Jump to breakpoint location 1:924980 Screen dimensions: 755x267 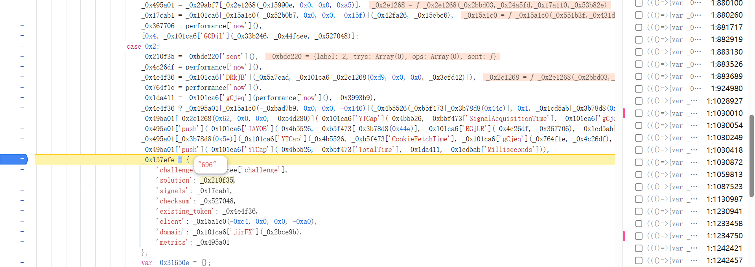tap(727, 89)
